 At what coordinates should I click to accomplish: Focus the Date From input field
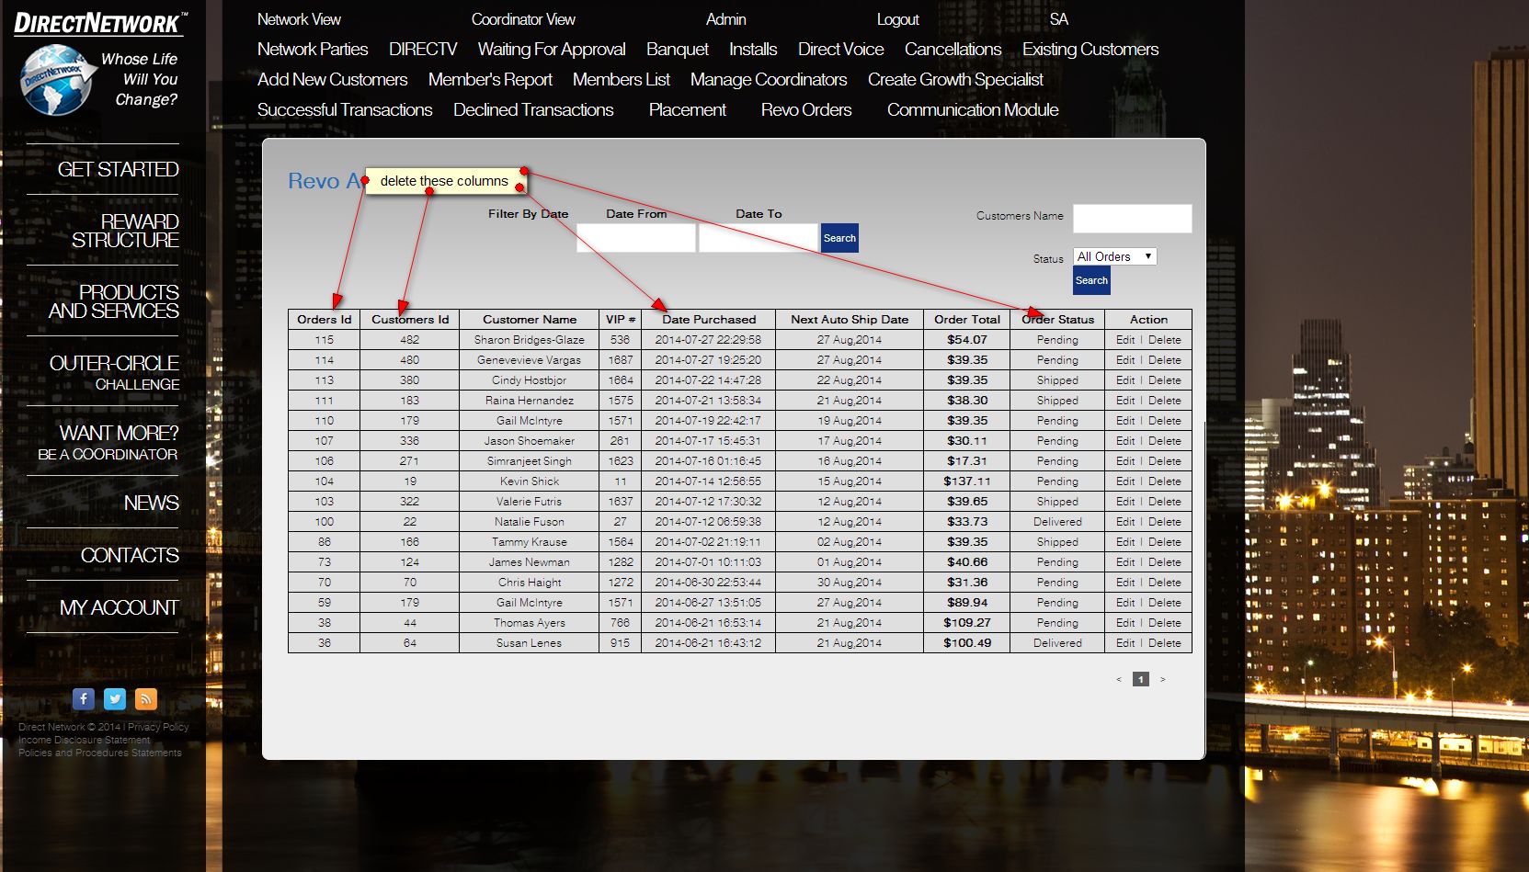coord(636,238)
